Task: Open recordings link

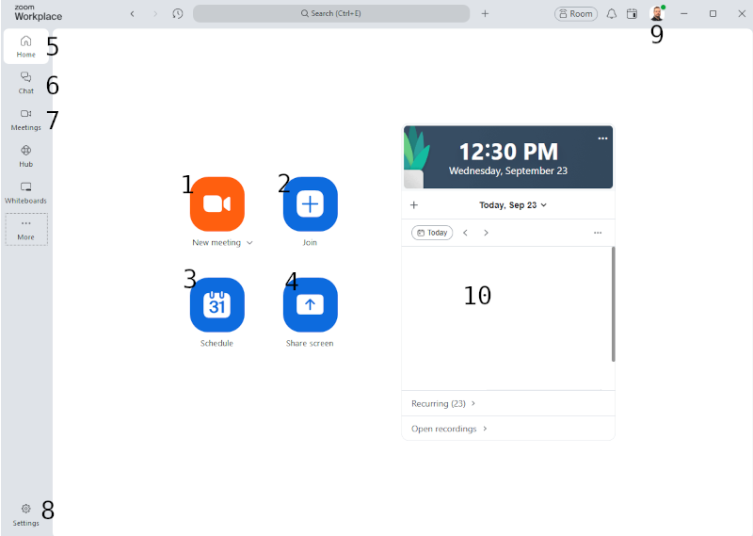Action: coord(449,429)
